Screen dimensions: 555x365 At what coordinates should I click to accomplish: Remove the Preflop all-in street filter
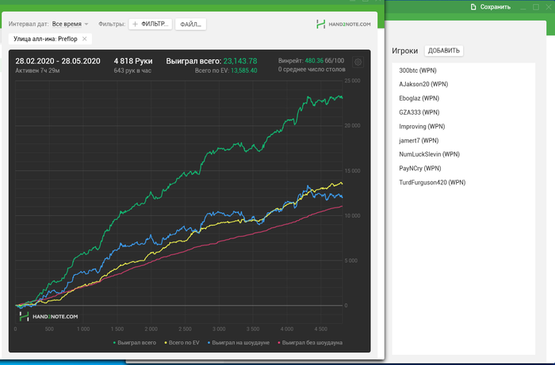coord(84,39)
